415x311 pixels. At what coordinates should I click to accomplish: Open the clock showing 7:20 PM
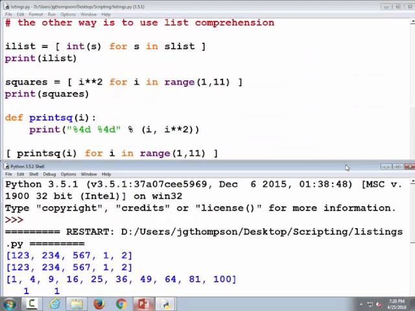pyautogui.click(x=397, y=304)
